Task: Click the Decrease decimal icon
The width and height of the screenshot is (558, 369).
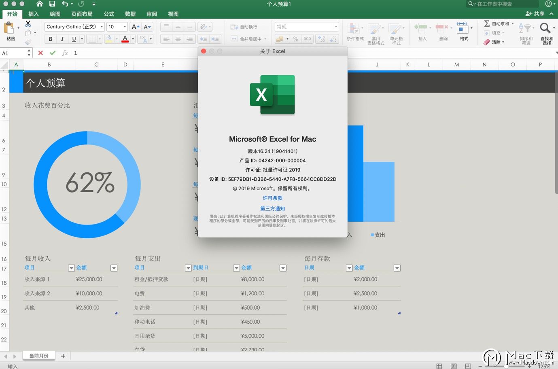Action: (333, 39)
